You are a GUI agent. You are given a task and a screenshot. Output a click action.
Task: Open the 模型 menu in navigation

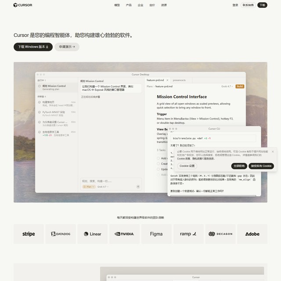tap(117, 5)
